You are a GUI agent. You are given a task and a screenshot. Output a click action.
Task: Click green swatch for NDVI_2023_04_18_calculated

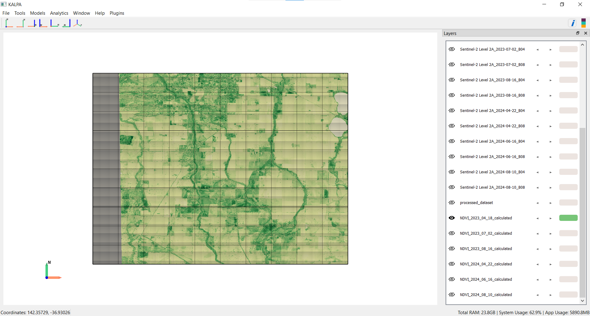[x=568, y=218]
